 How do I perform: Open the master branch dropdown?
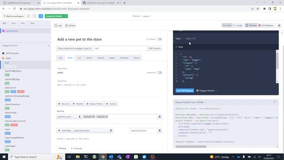(147, 16)
